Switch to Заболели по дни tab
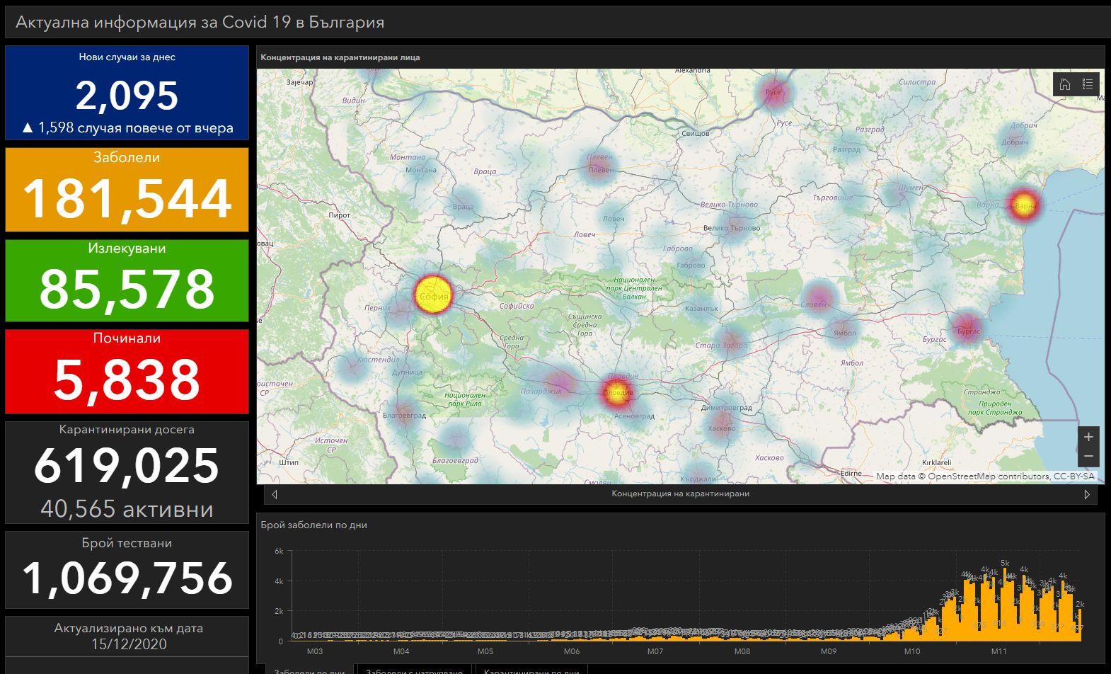Screen dimensions: 1111x674 pos(310,669)
